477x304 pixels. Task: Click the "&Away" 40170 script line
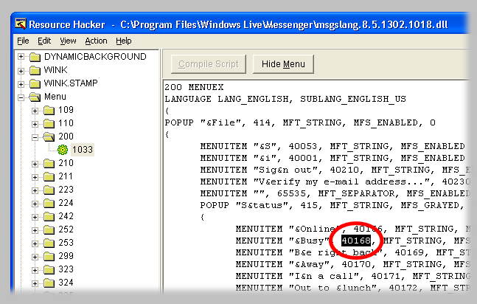pyautogui.click(x=353, y=264)
